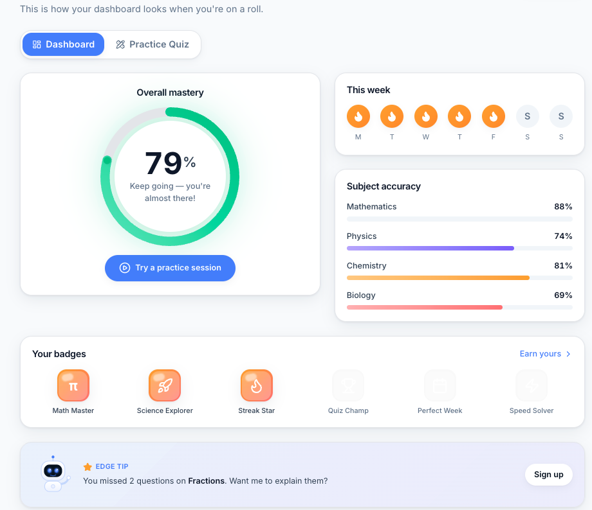Click the Edge Tip star icon
This screenshot has width=592, height=510.
88,467
